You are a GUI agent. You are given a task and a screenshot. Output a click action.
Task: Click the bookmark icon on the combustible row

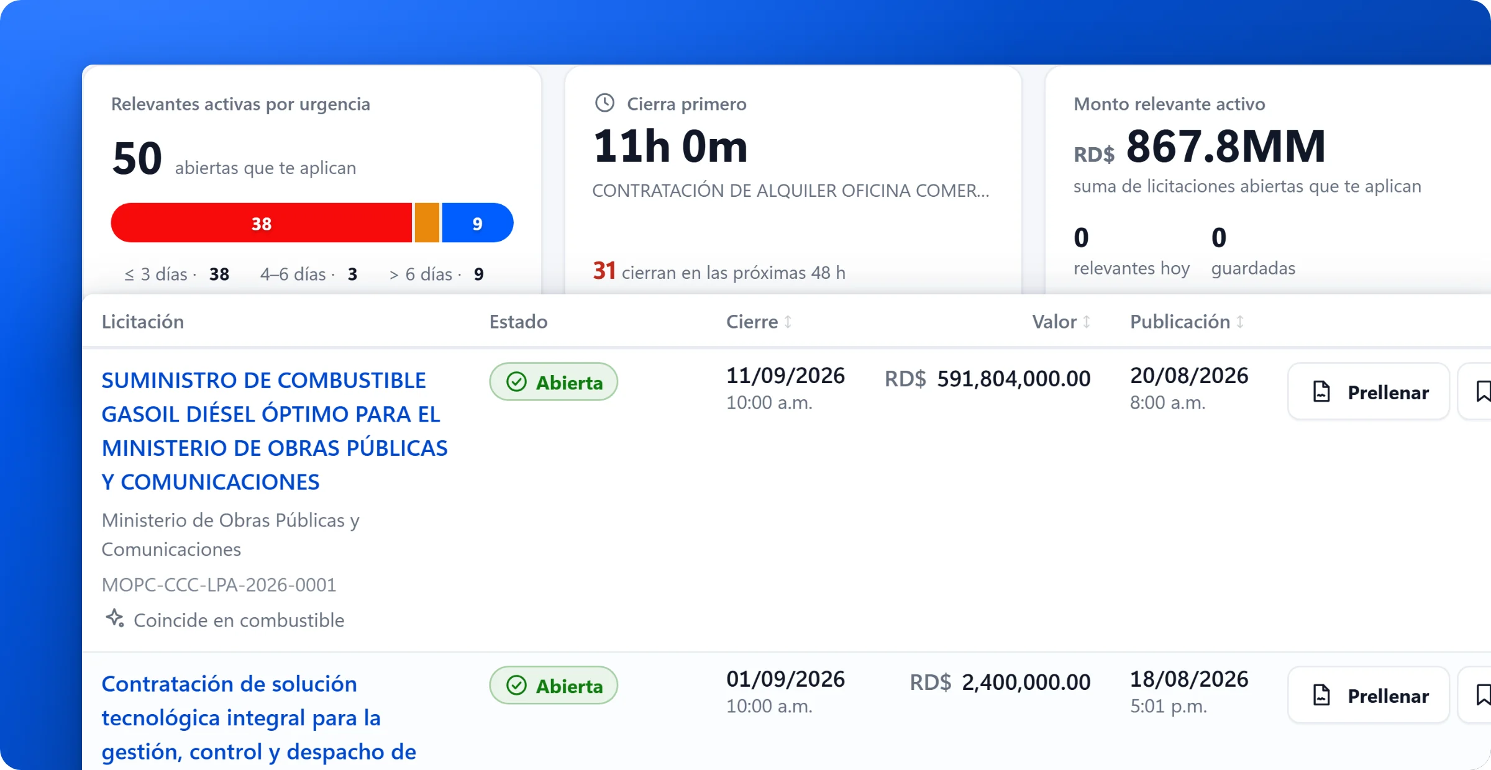tap(1482, 392)
